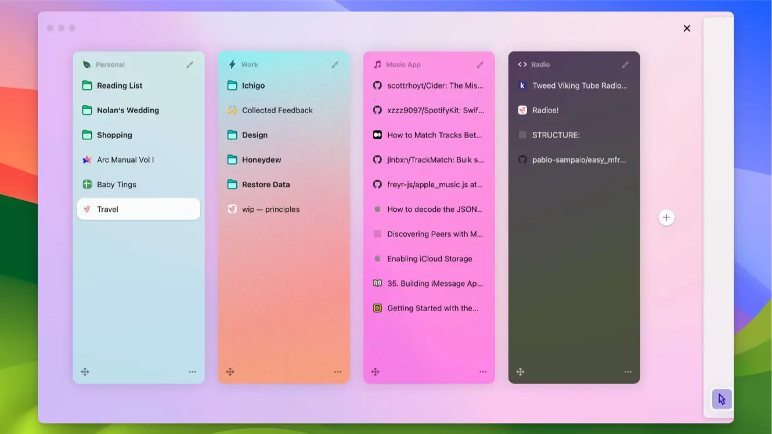Click the pencil icon on the Radio header
Viewport: 772px width, 434px height.
tap(625, 64)
